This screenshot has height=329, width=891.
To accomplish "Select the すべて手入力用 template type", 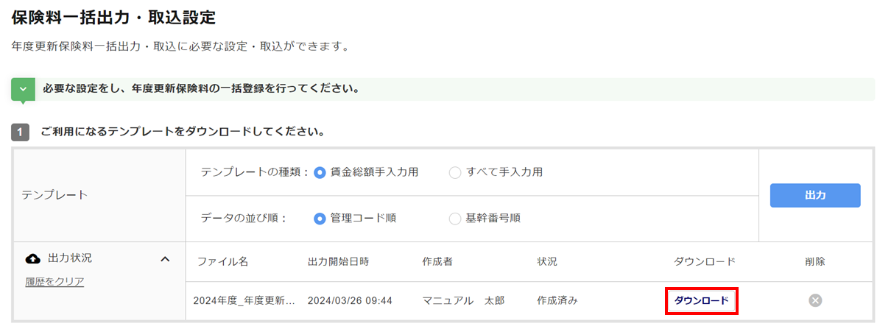I will [x=455, y=172].
